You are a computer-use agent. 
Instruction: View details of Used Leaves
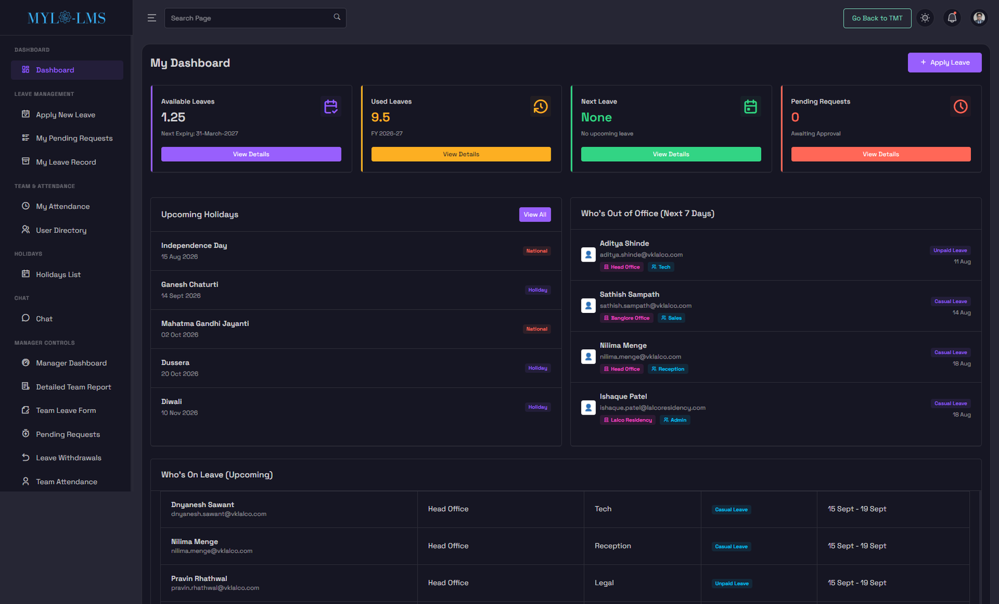click(461, 154)
